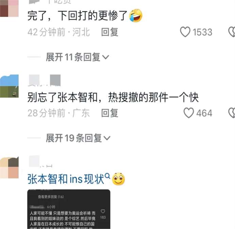Tap the 别忘了张本智和 comment text
235x229 pixels.
[x=113, y=97]
